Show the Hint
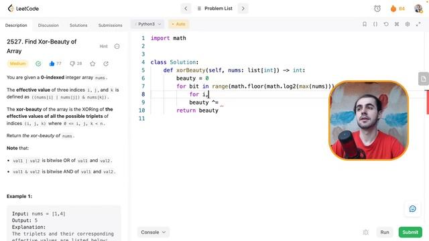Image resolution: width=429 pixels, height=241 pixels. (x=103, y=46)
